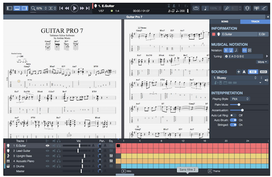Toggle visibility eye for 1 E.Guitar track
Screen dimensions: 272x177
coord(47,146)
